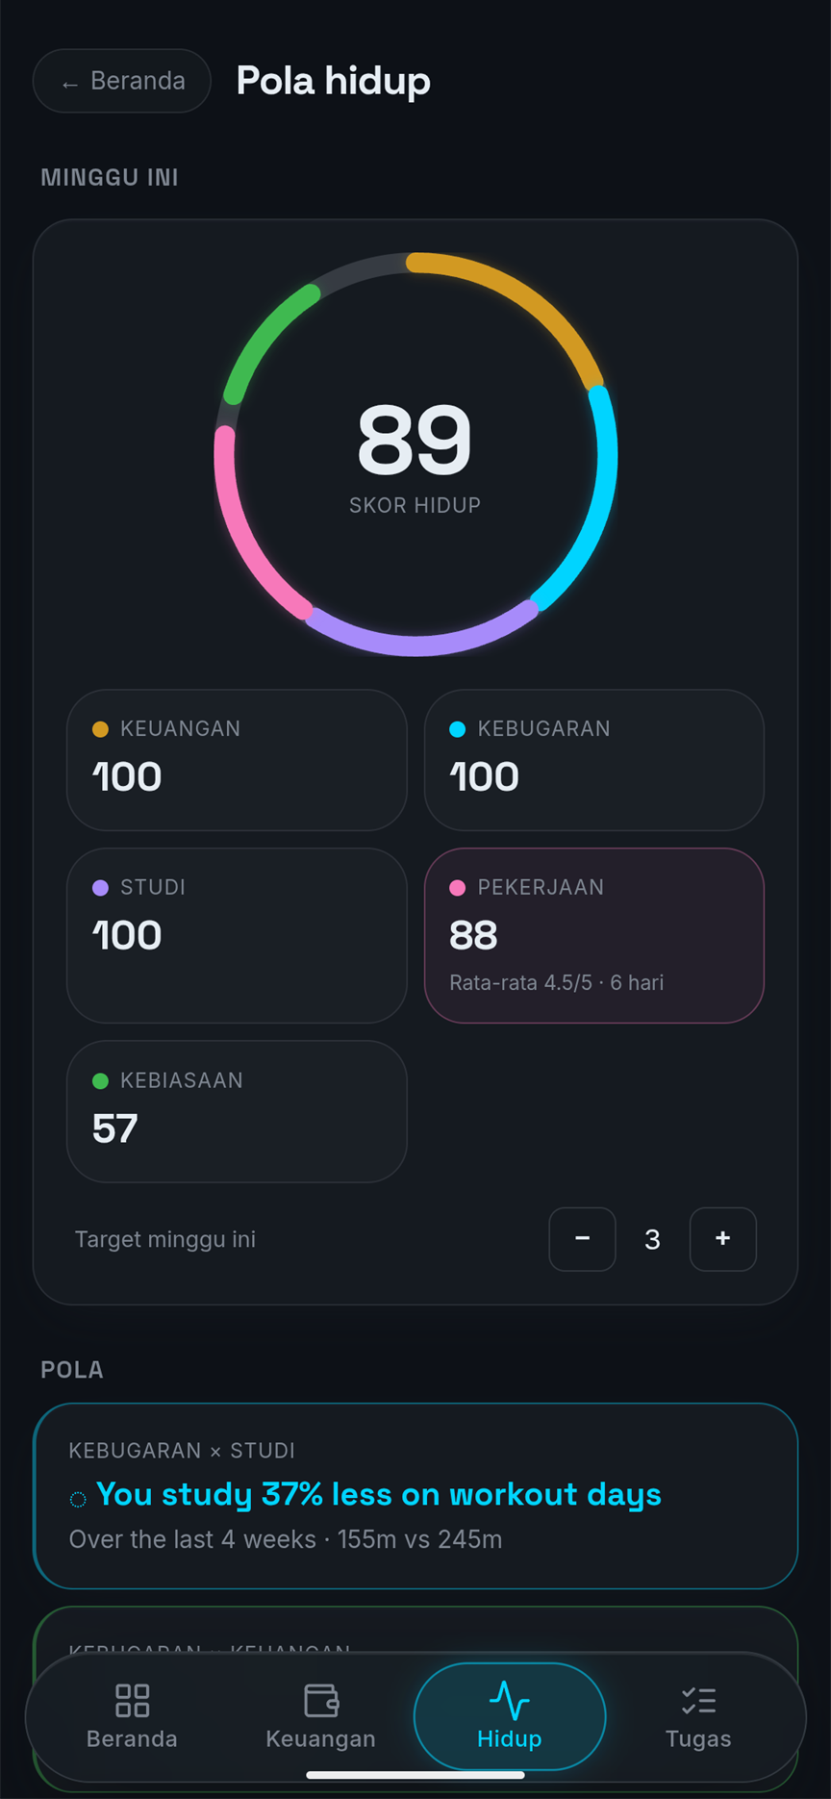This screenshot has height=1799, width=831.
Task: Switch to the Tugas tab label
Action: pos(698,1739)
